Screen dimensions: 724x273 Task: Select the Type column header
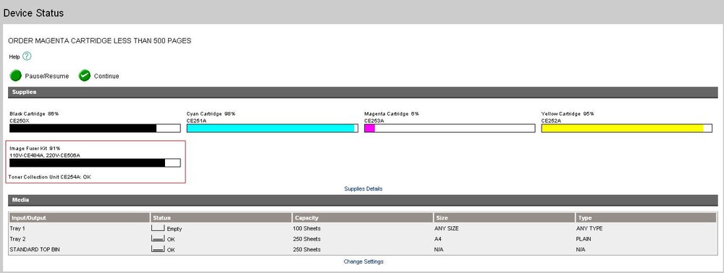pos(646,218)
